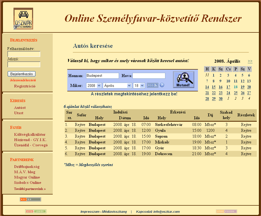
Task: Click the Autós keresése heading
Action: [x=93, y=46]
